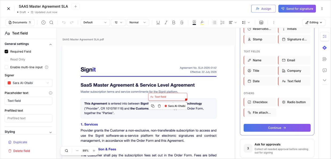331x159 pixels.
Task: Add a Title field
Action: click(260, 71)
